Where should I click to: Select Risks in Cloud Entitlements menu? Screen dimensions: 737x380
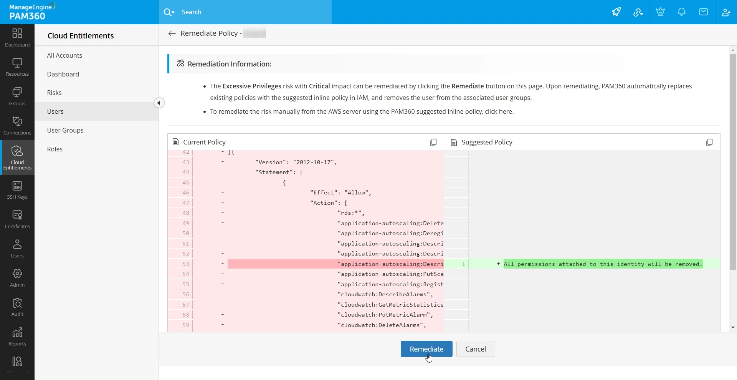coord(55,93)
